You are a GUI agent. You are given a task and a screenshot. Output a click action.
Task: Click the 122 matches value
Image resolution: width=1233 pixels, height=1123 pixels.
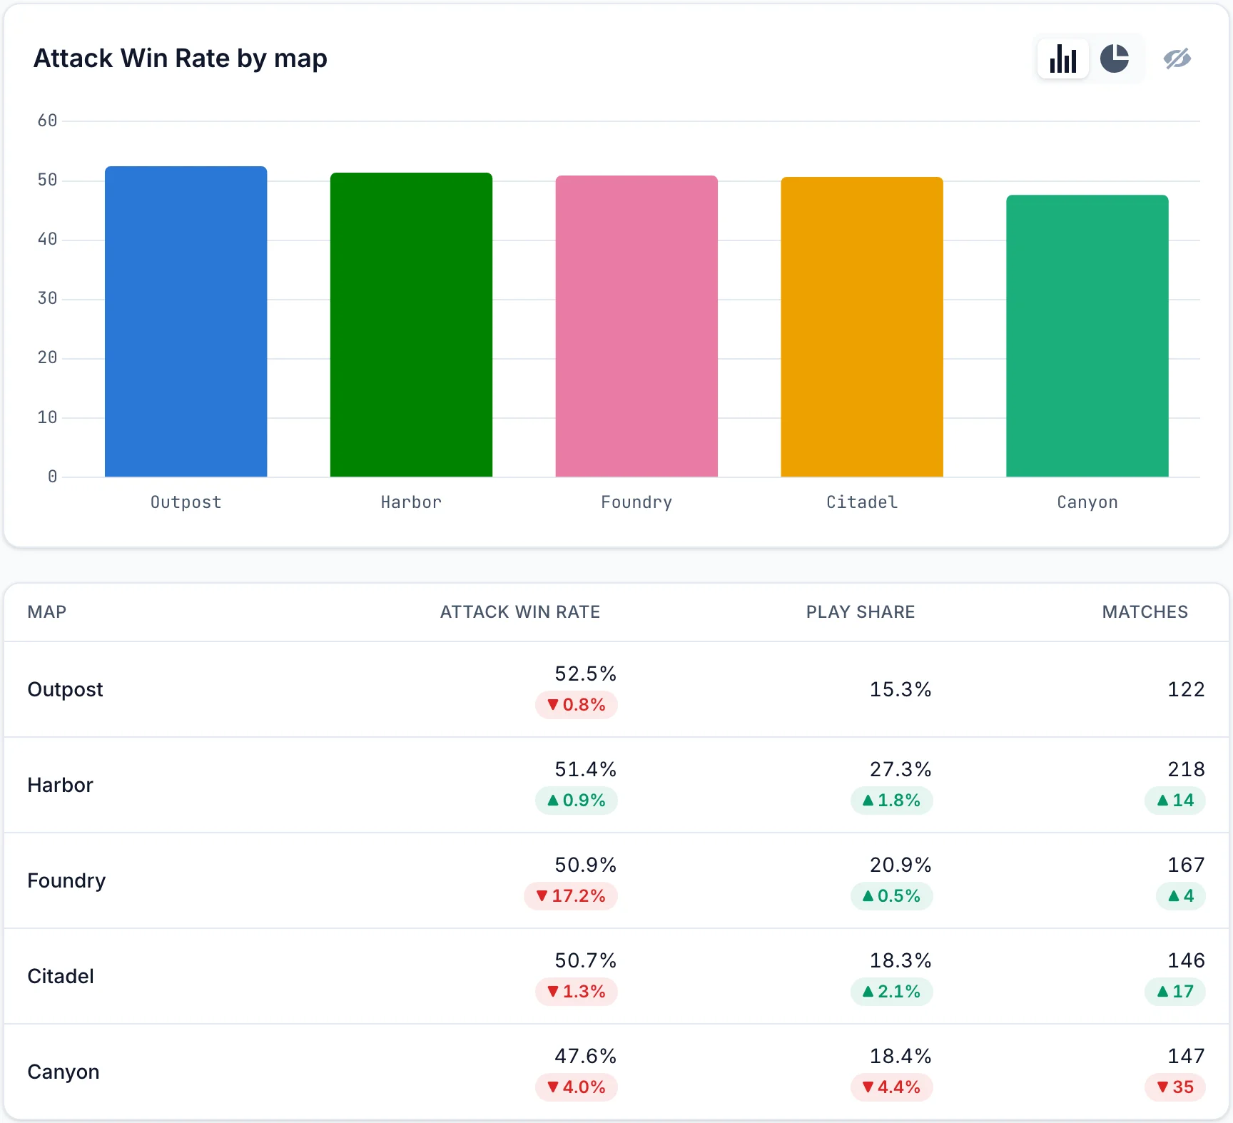click(x=1186, y=689)
